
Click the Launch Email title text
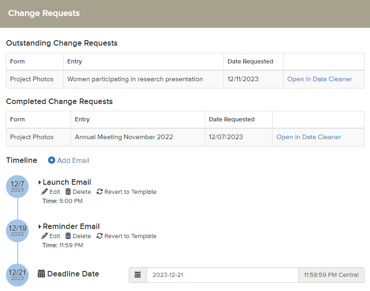point(67,182)
